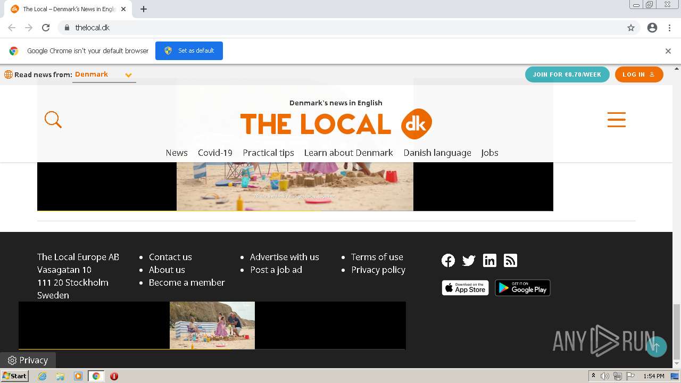The width and height of the screenshot is (681, 383).
Task: Click the beach video ad in footer
Action: pyautogui.click(x=212, y=325)
